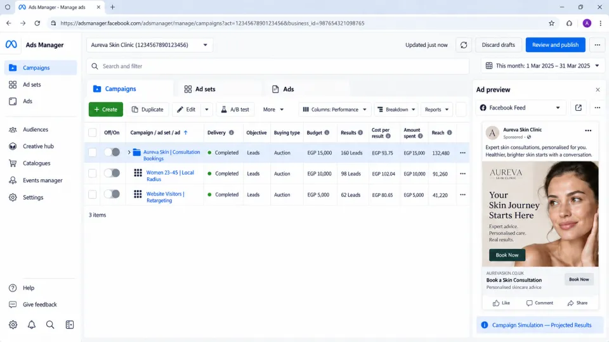Tick the select-all header checkbox

[x=93, y=132]
